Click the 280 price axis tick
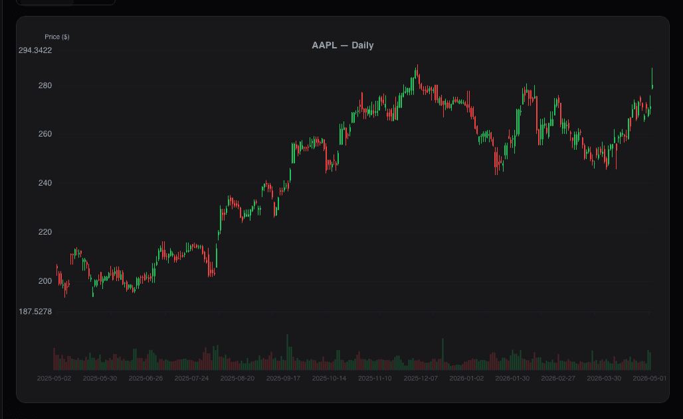The width and height of the screenshot is (683, 419). [x=45, y=86]
